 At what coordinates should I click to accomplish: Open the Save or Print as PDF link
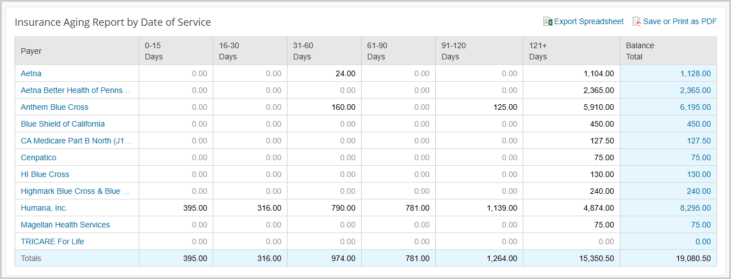click(x=680, y=21)
